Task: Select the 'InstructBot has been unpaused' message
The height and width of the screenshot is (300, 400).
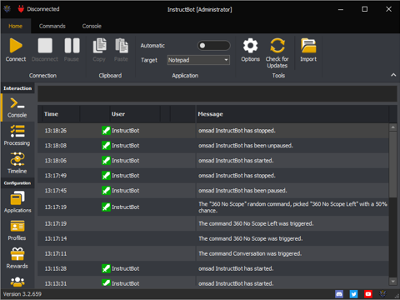Action: (246, 146)
